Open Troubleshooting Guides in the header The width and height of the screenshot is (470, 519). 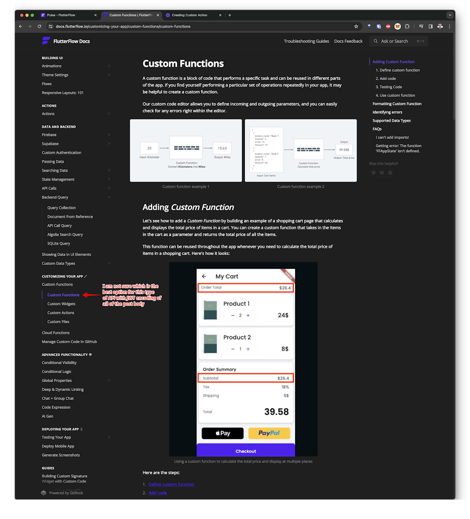tap(306, 41)
